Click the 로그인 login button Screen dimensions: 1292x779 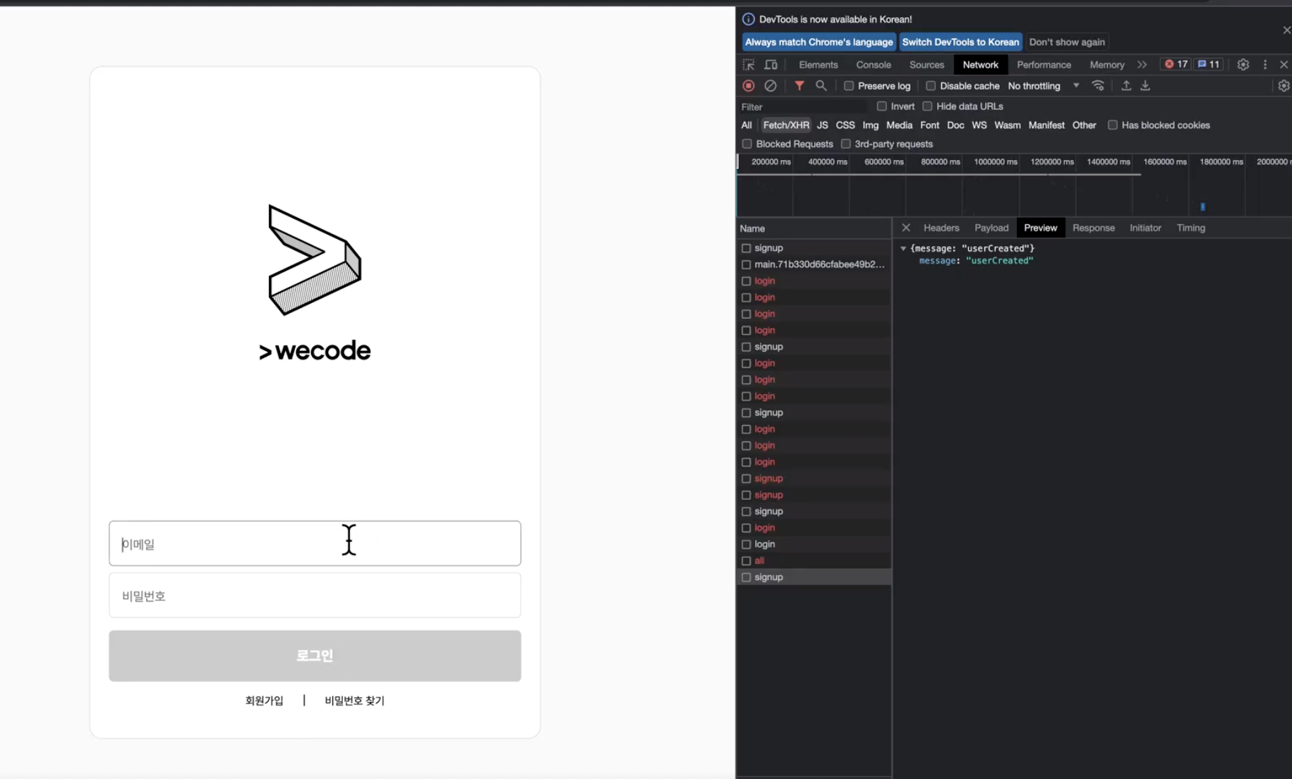tap(315, 656)
